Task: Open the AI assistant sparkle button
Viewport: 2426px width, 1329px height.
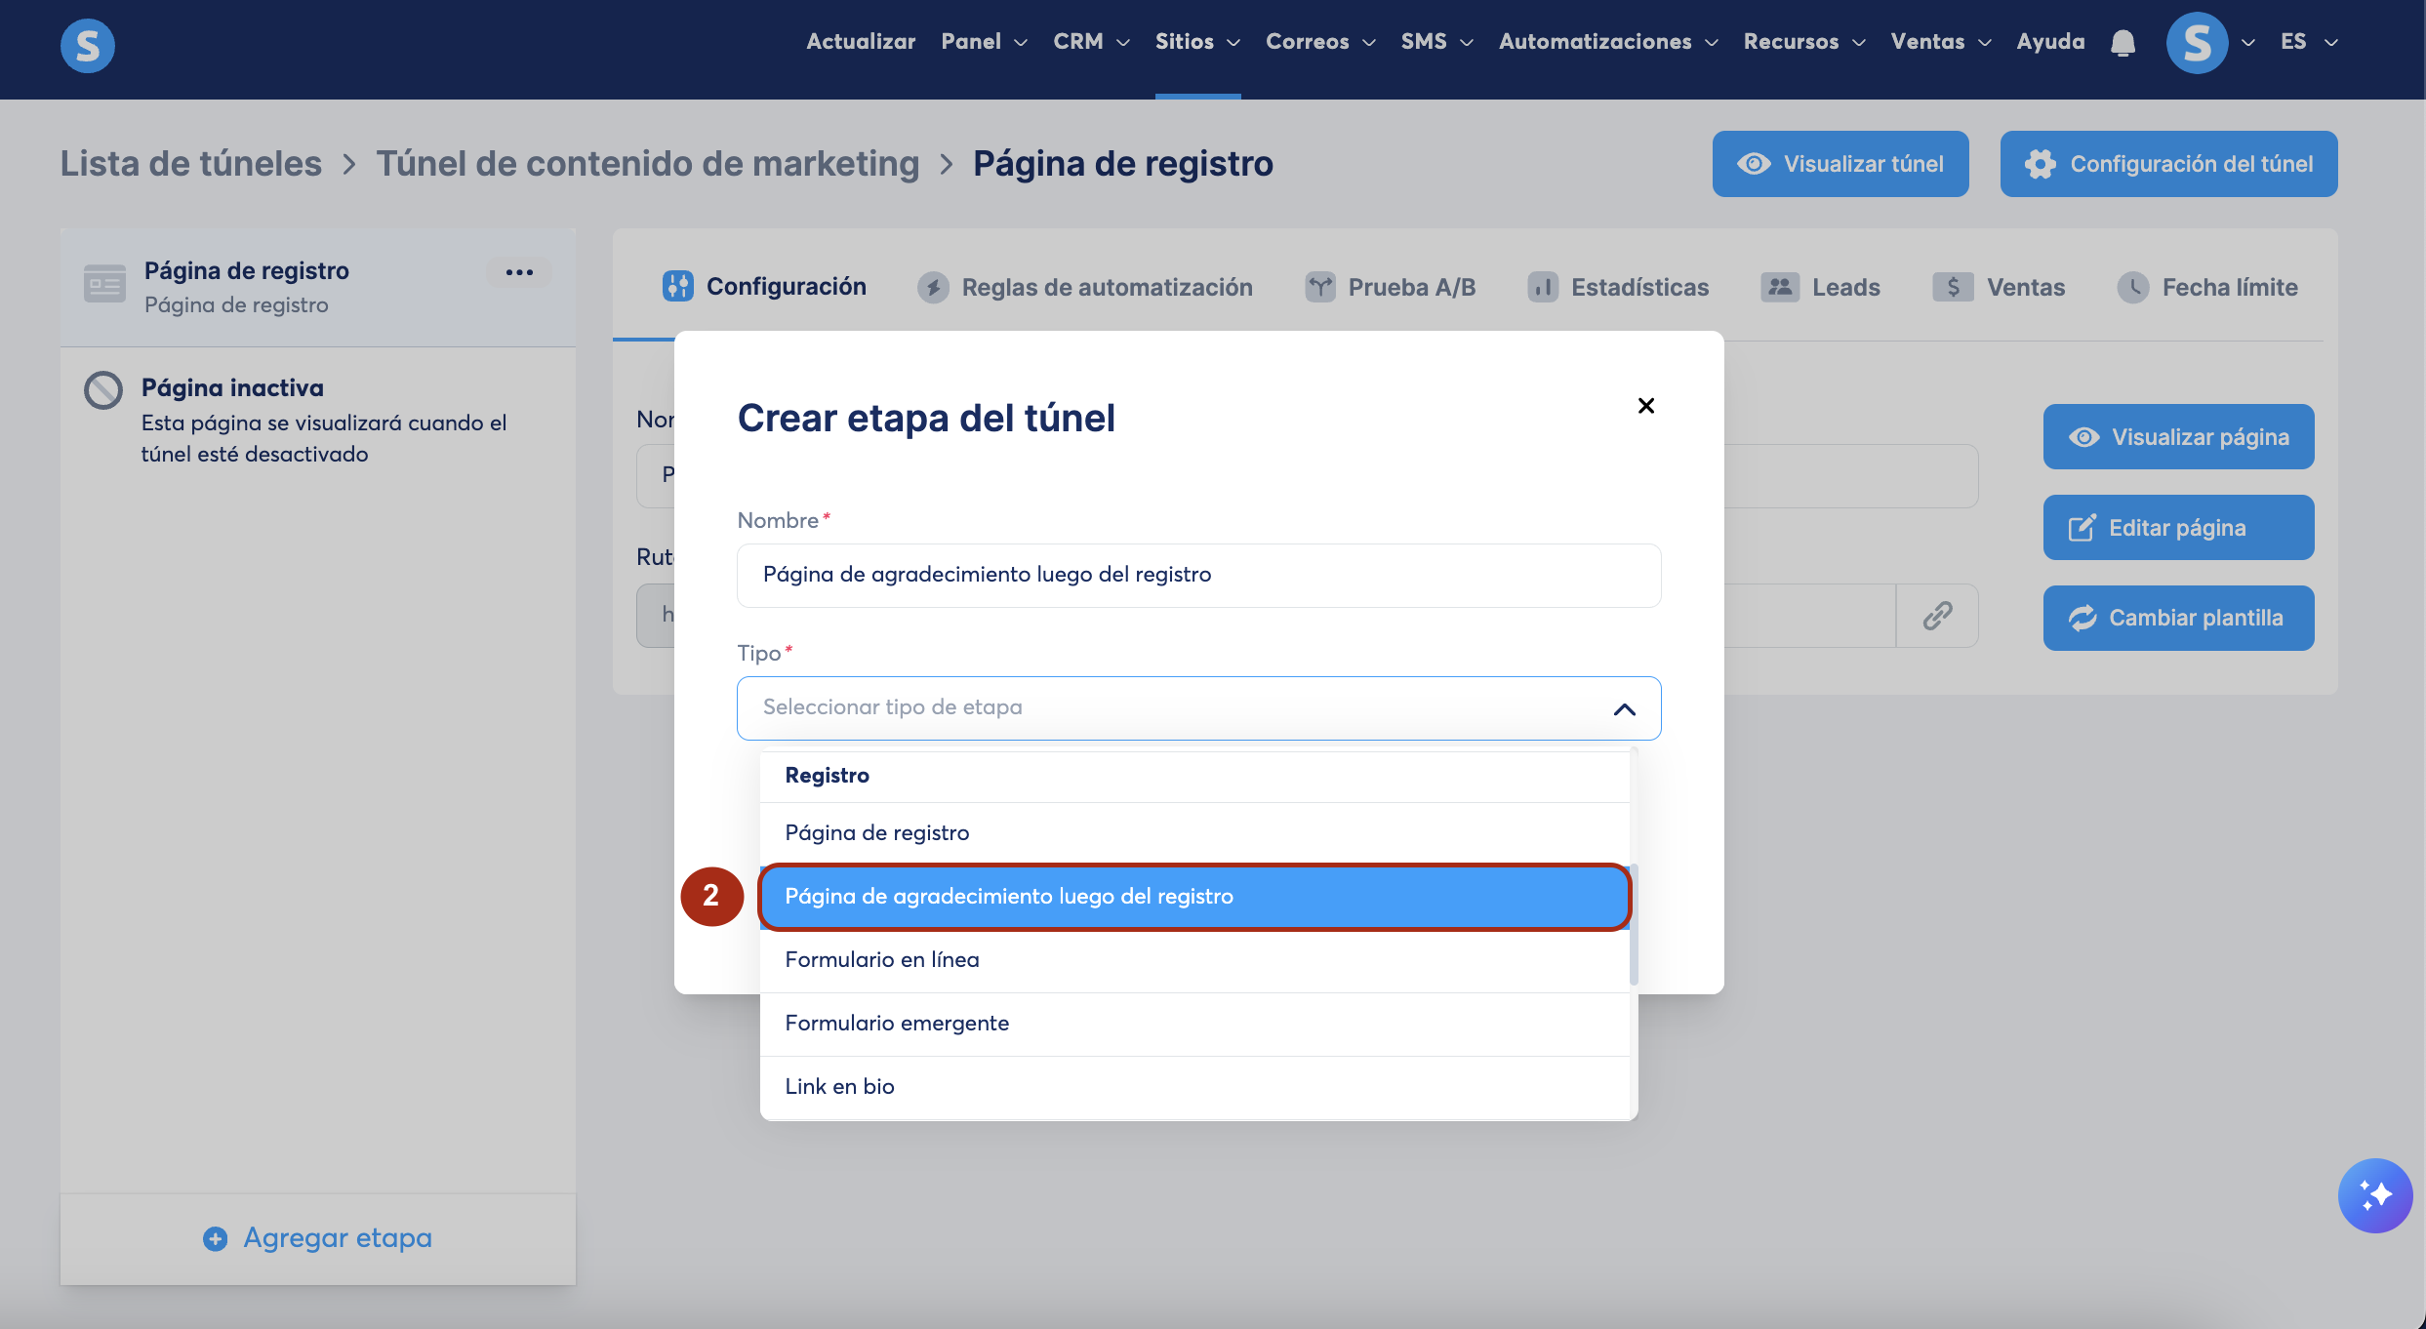Action: pos(2374,1195)
